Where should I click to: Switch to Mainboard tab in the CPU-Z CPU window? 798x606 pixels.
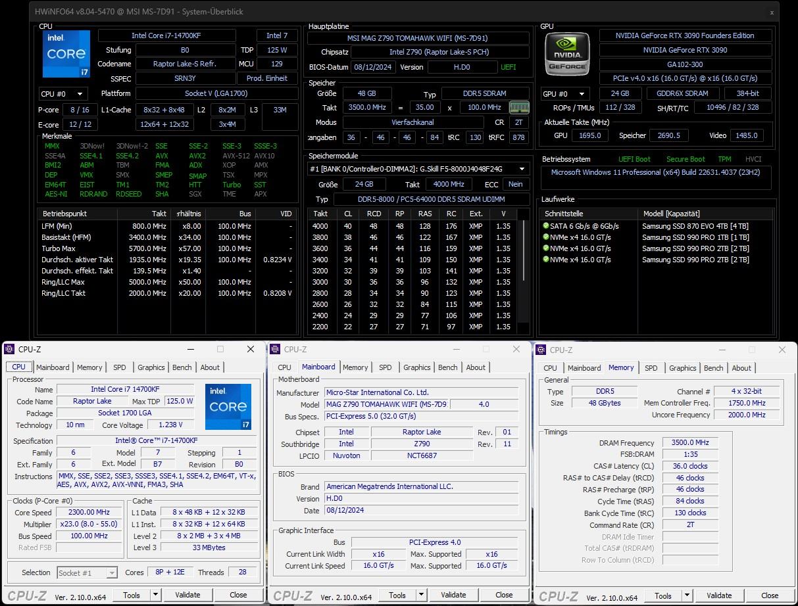click(x=53, y=367)
